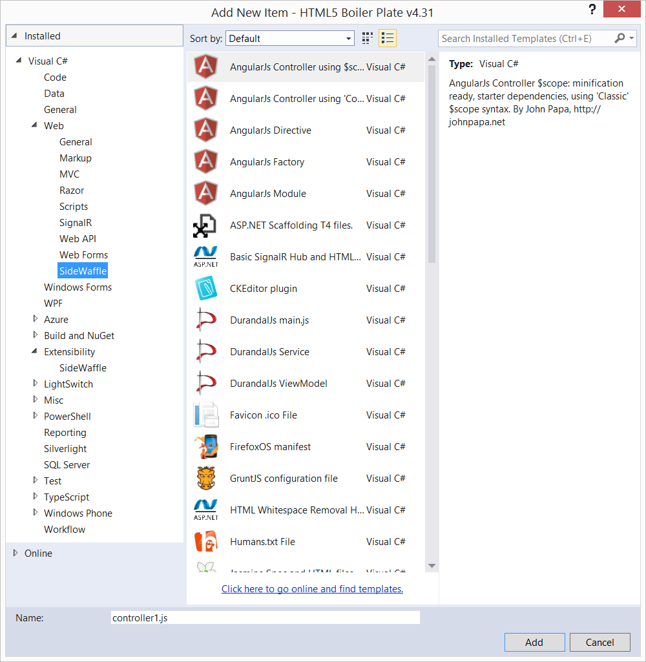Select the WPF category

point(53,303)
